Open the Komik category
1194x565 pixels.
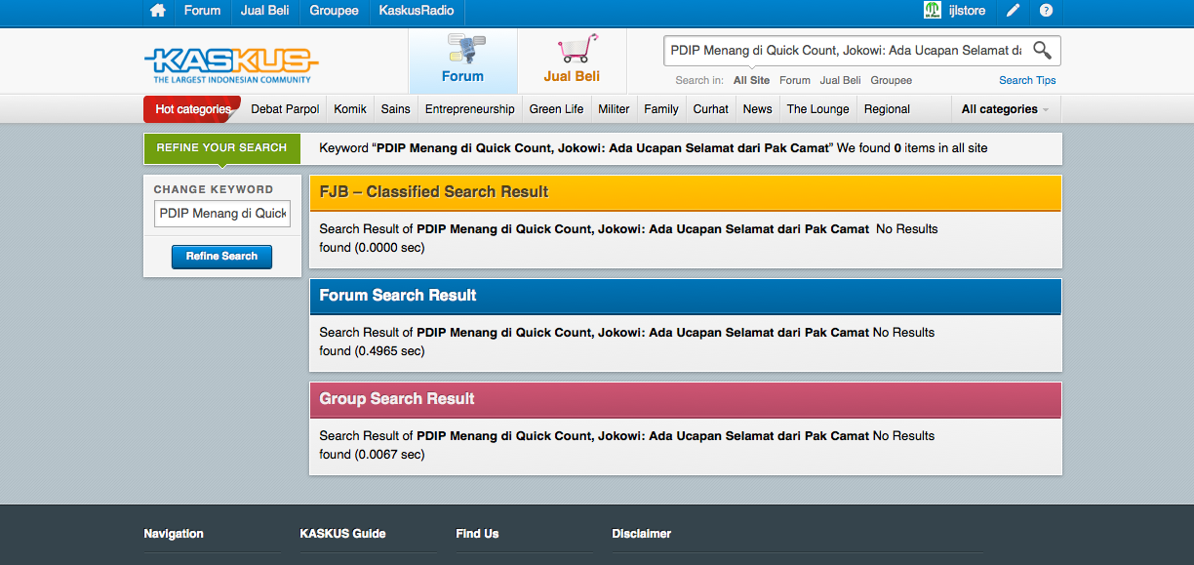(x=350, y=109)
